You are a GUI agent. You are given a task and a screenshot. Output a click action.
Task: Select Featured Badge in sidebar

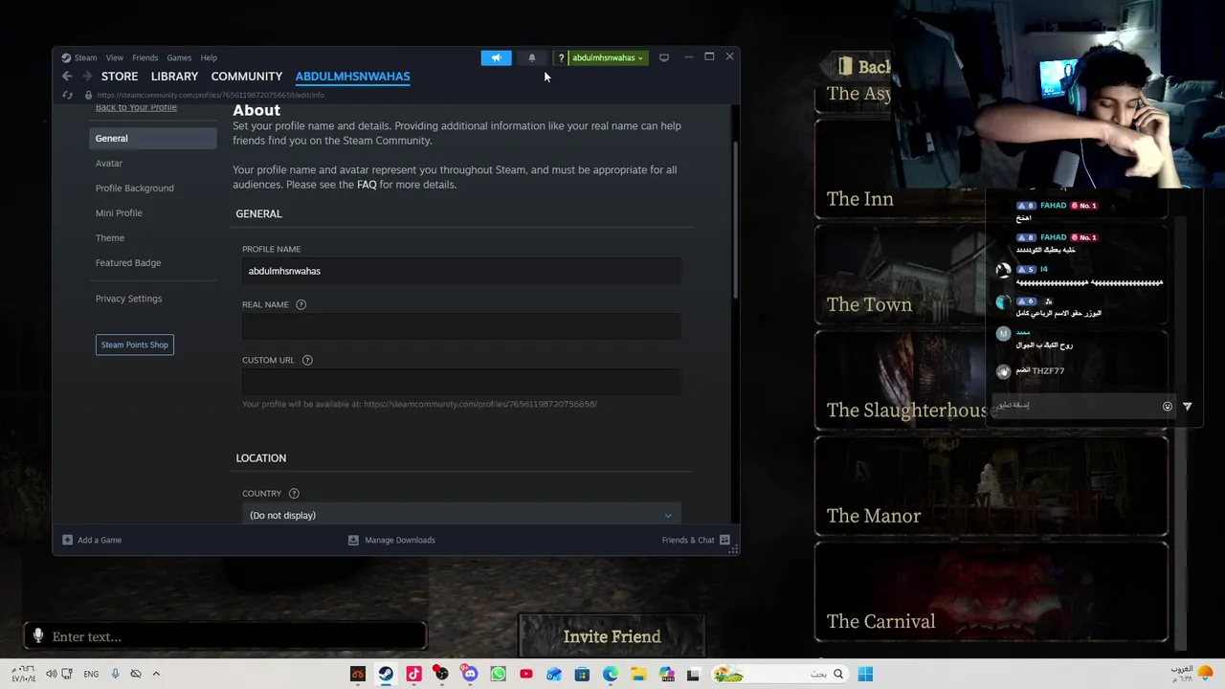pyautogui.click(x=128, y=262)
